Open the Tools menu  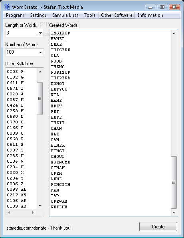(89, 15)
